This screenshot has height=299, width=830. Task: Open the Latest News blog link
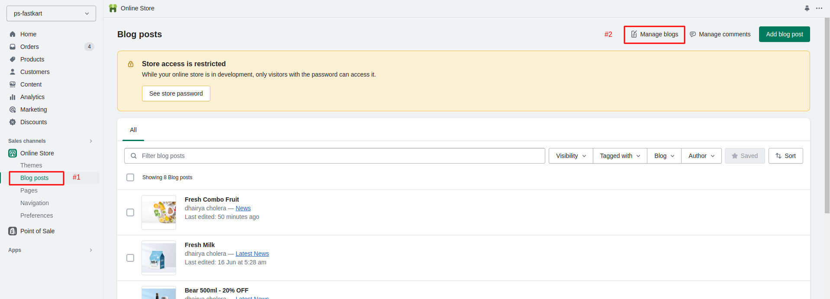pos(252,254)
